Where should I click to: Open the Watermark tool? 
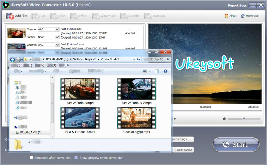point(104,16)
